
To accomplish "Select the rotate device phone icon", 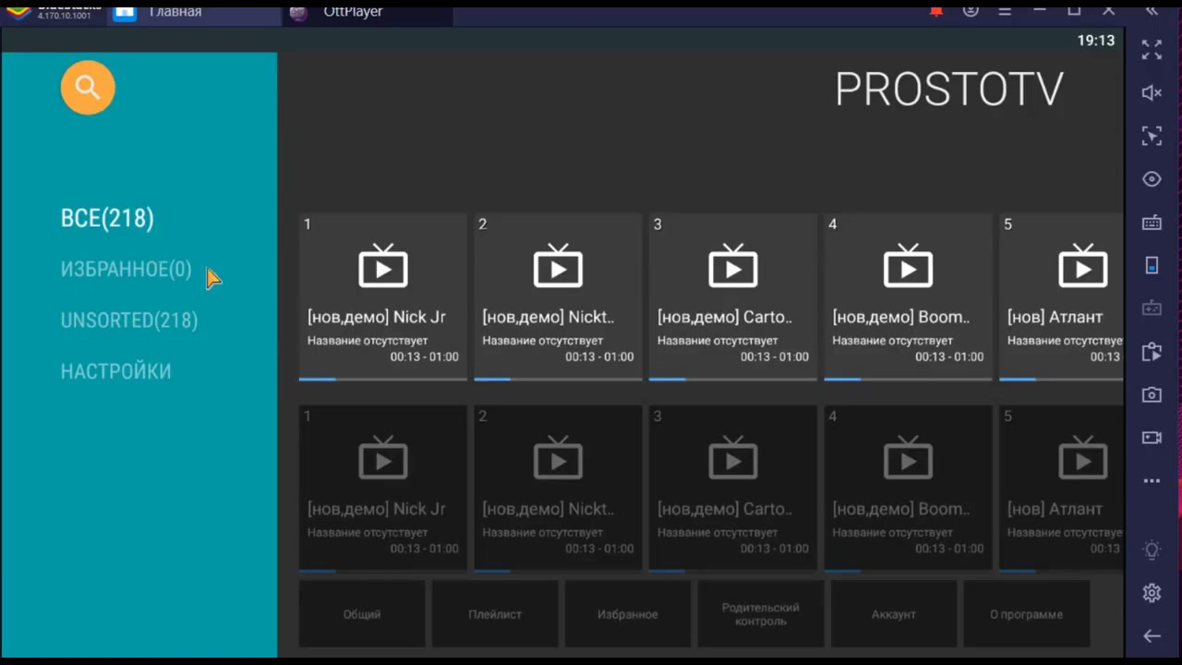I will 1152,265.
